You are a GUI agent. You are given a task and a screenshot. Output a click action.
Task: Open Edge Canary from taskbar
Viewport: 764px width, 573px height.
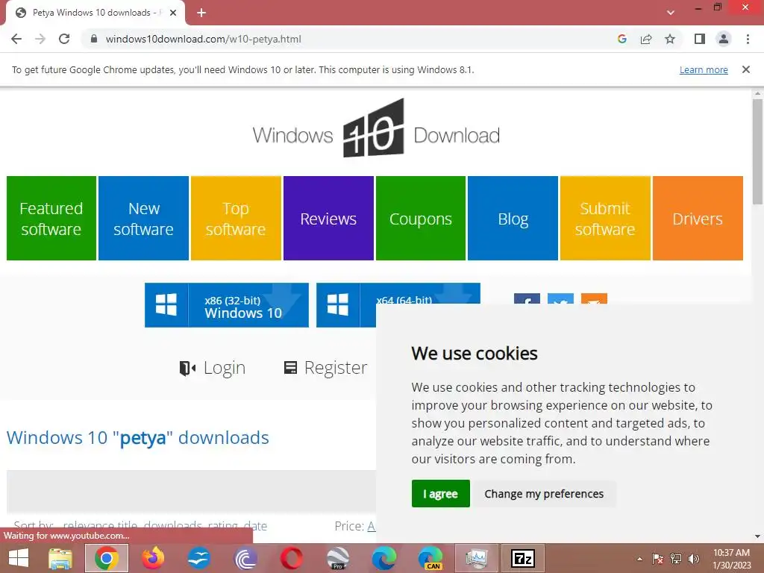point(430,558)
